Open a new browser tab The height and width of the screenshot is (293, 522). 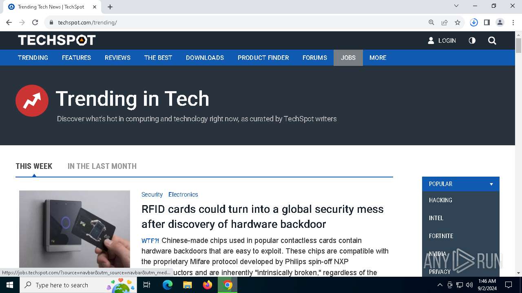tap(110, 7)
